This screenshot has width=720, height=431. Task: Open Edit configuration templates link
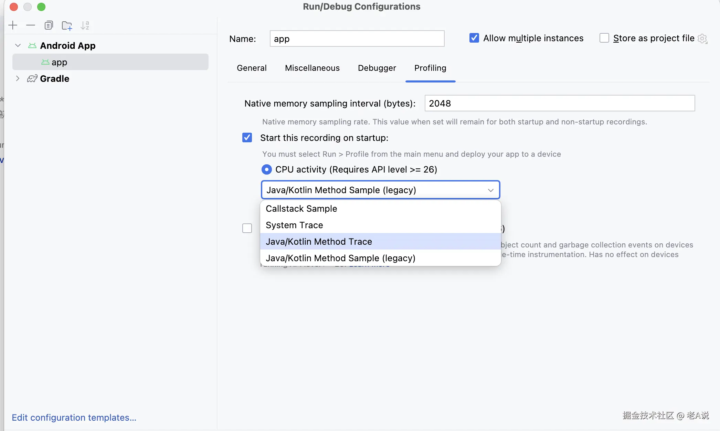pos(74,418)
